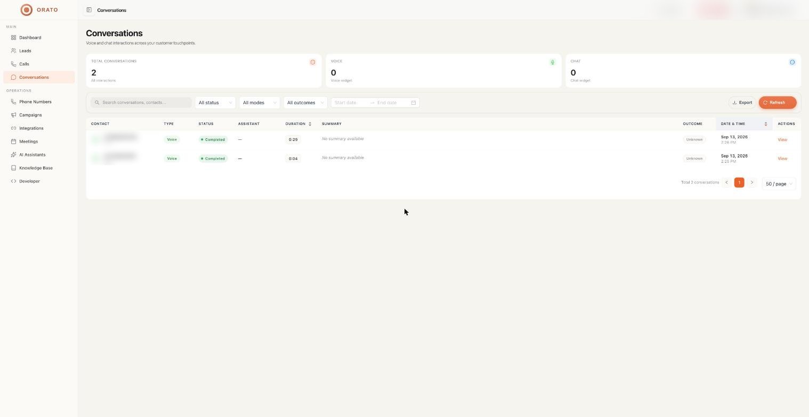Sort table by Date & Time column

[x=743, y=124]
